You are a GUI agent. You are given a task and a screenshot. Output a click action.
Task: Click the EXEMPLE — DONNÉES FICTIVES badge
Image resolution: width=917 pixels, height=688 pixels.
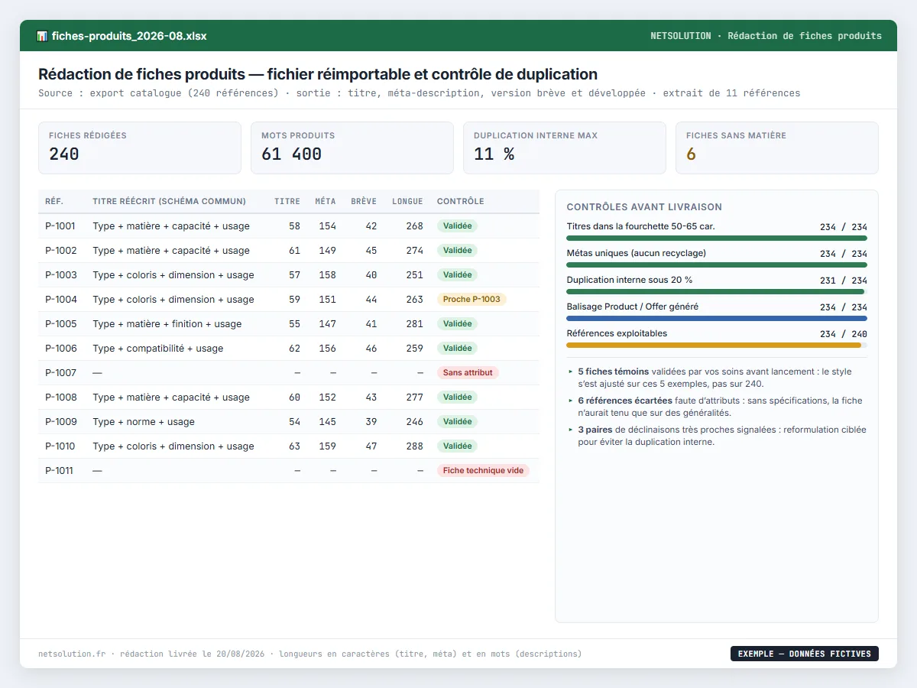[x=805, y=654]
